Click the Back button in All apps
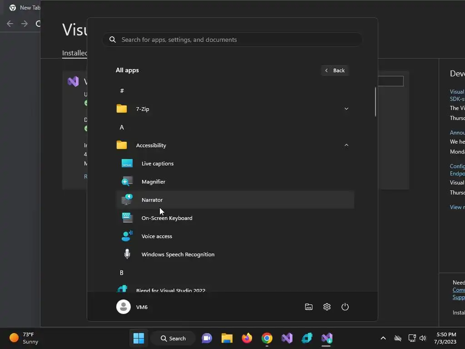The height and width of the screenshot is (349, 465). 335,70
